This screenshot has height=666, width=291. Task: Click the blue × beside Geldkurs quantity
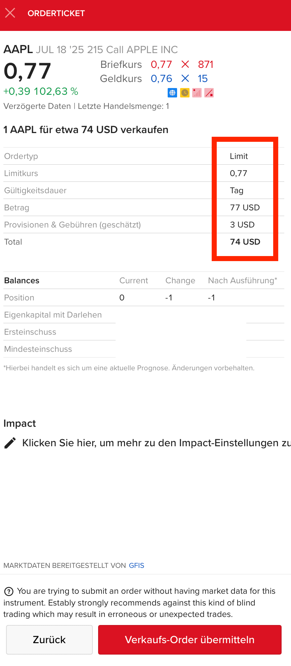[x=186, y=79]
